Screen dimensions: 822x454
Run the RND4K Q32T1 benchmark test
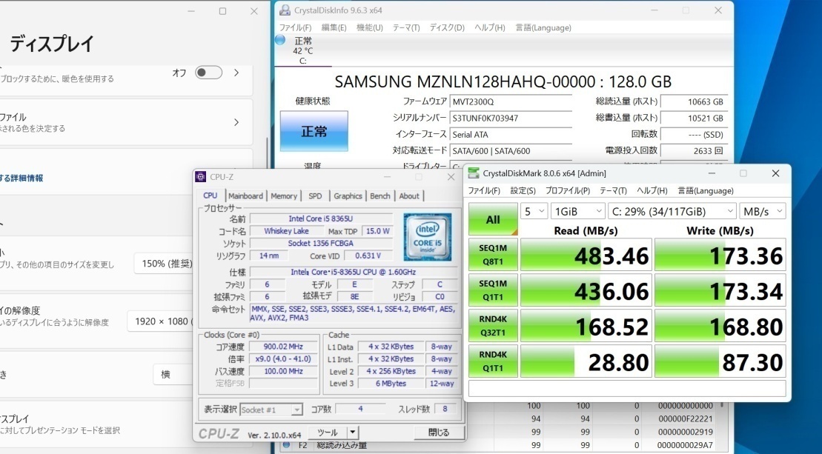click(493, 325)
